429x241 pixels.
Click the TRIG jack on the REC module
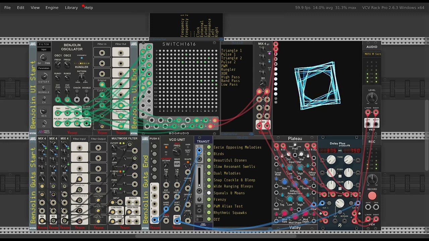376,208
